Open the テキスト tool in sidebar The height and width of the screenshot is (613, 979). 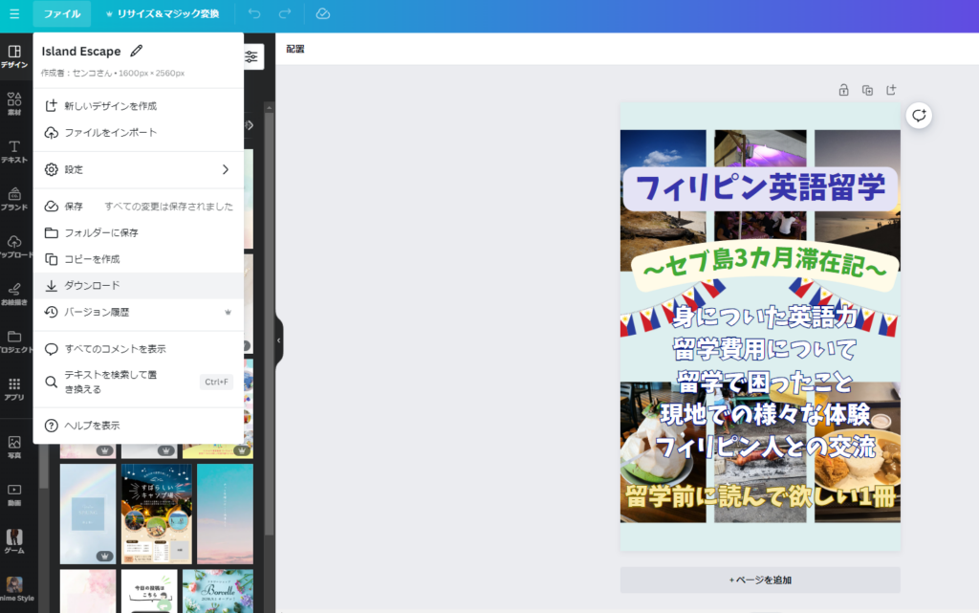(14, 151)
